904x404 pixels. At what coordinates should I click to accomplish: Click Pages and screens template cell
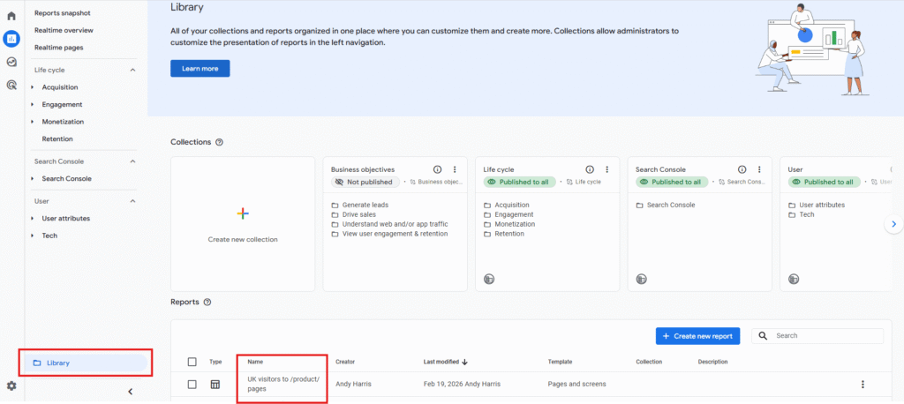point(576,385)
